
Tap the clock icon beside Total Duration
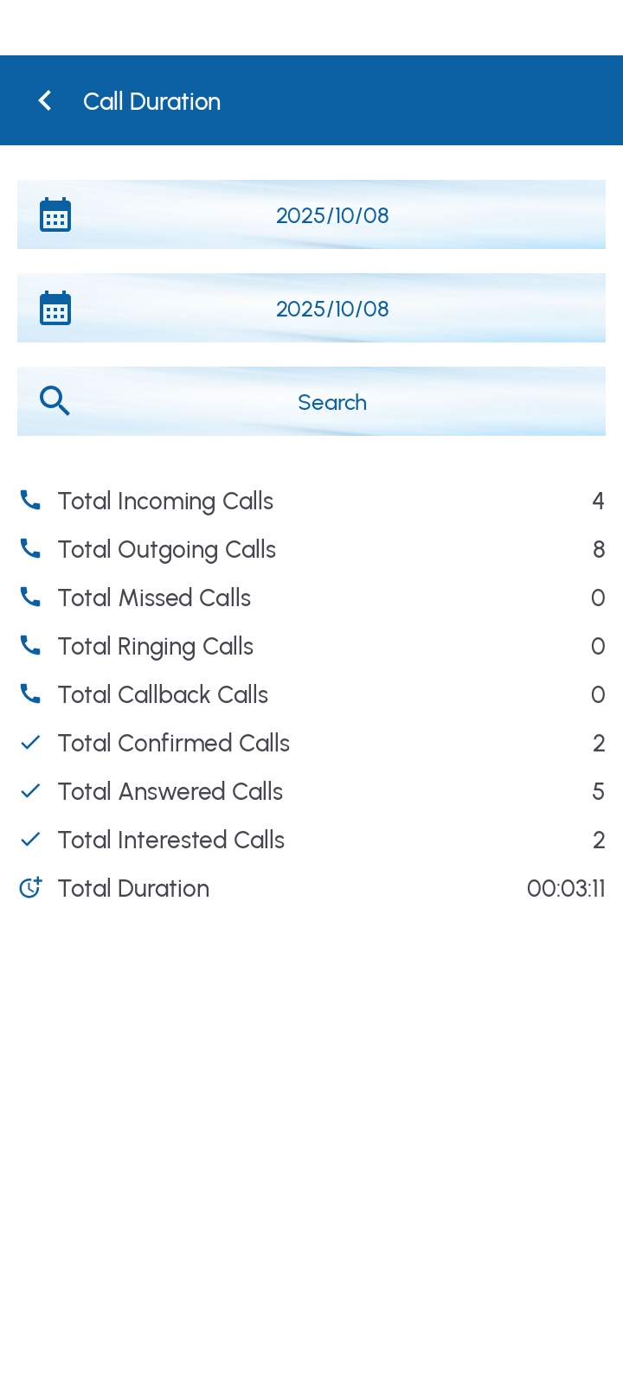(30, 888)
